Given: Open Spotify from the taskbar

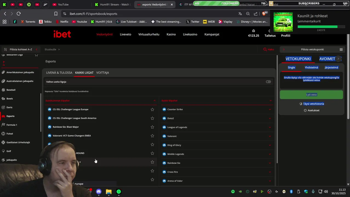Looking at the screenshot, I should 119,192.
